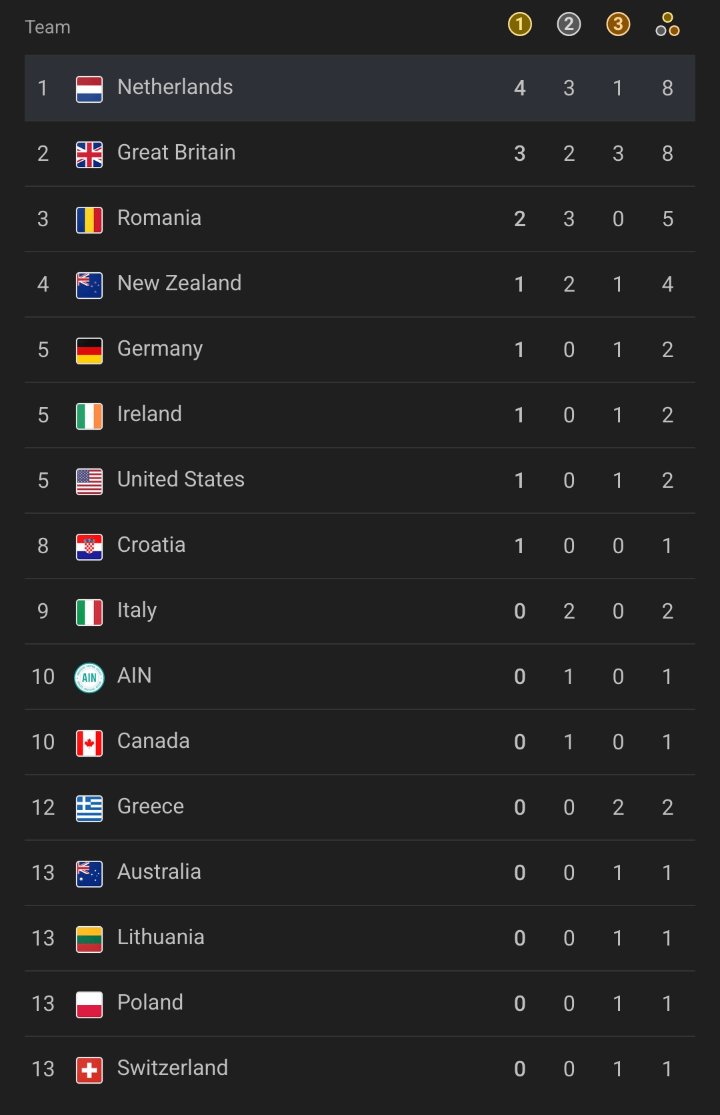Click the Team column header
The width and height of the screenshot is (720, 1115).
click(47, 27)
